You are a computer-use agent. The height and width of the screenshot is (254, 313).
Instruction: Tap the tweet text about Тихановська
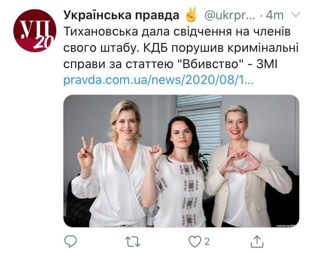[181, 48]
